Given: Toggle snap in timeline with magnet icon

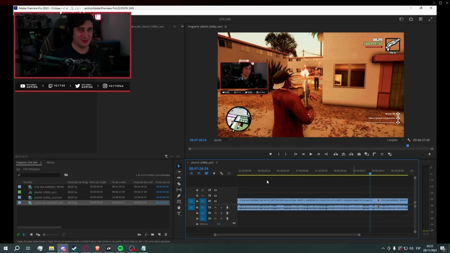Looking at the screenshot, I should click(199, 173).
